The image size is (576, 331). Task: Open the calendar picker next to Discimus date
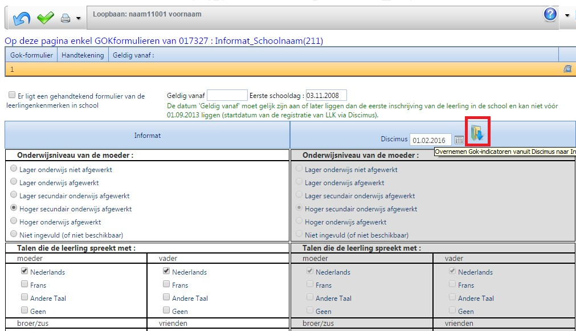459,140
